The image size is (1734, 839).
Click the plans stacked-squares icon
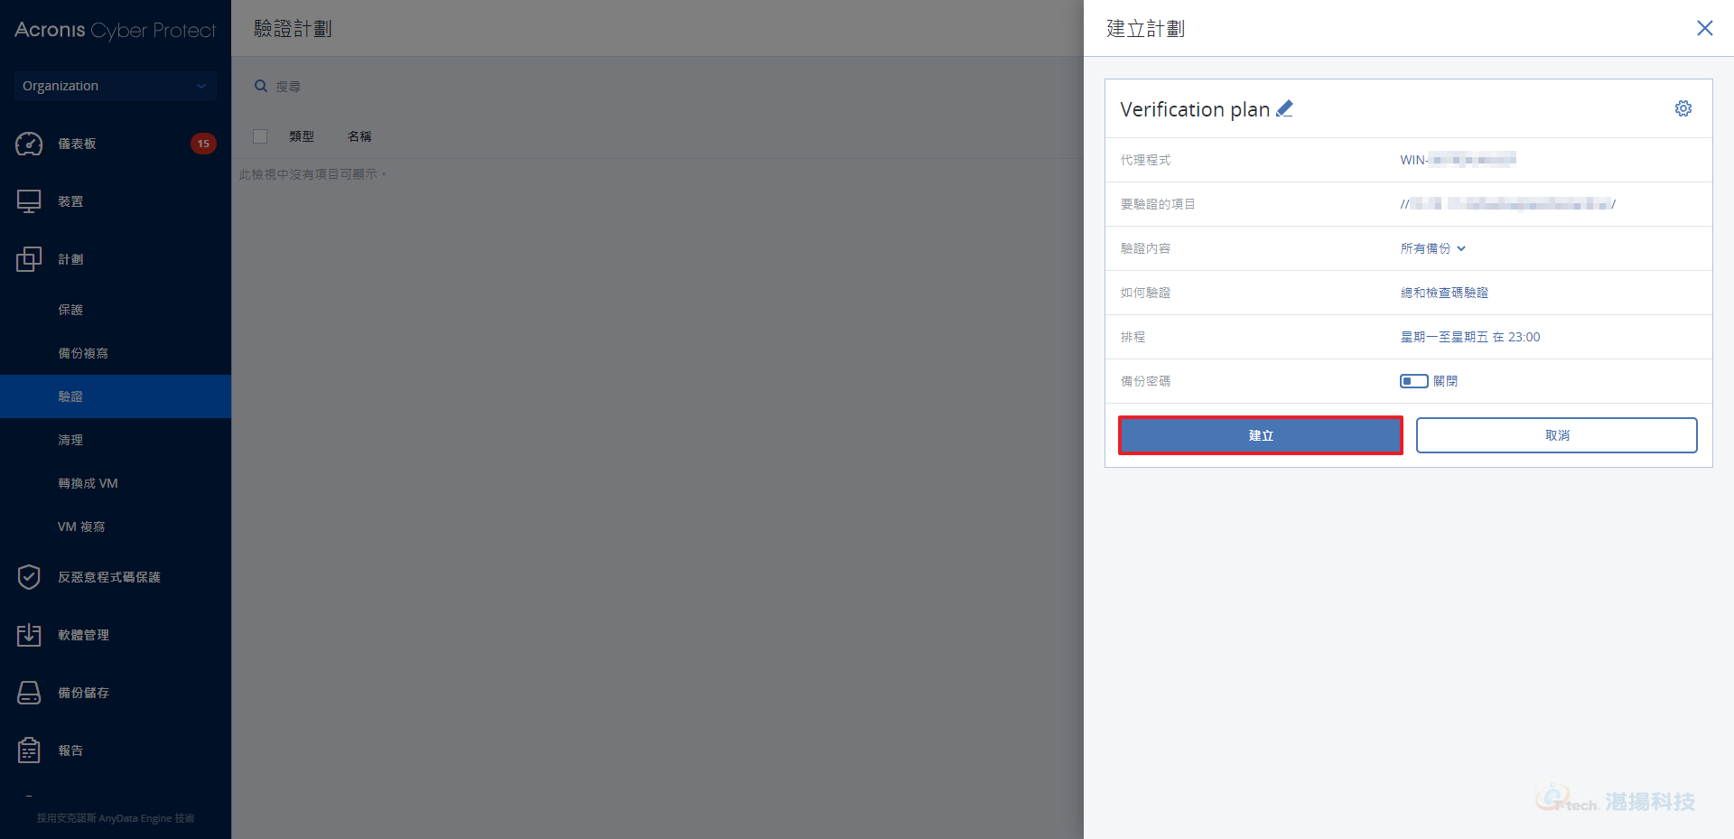[29, 259]
